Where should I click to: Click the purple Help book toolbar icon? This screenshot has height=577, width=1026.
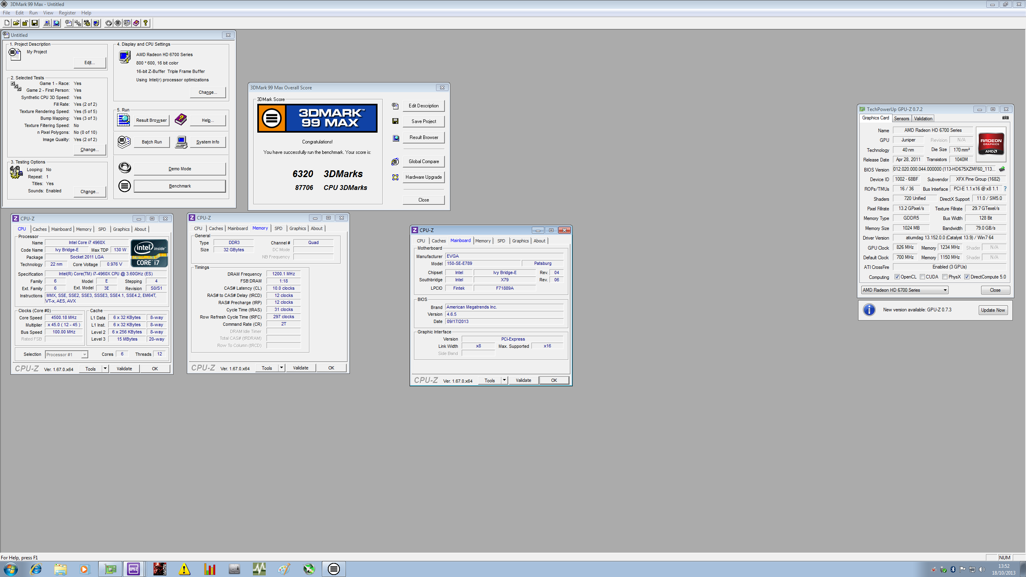point(136,23)
